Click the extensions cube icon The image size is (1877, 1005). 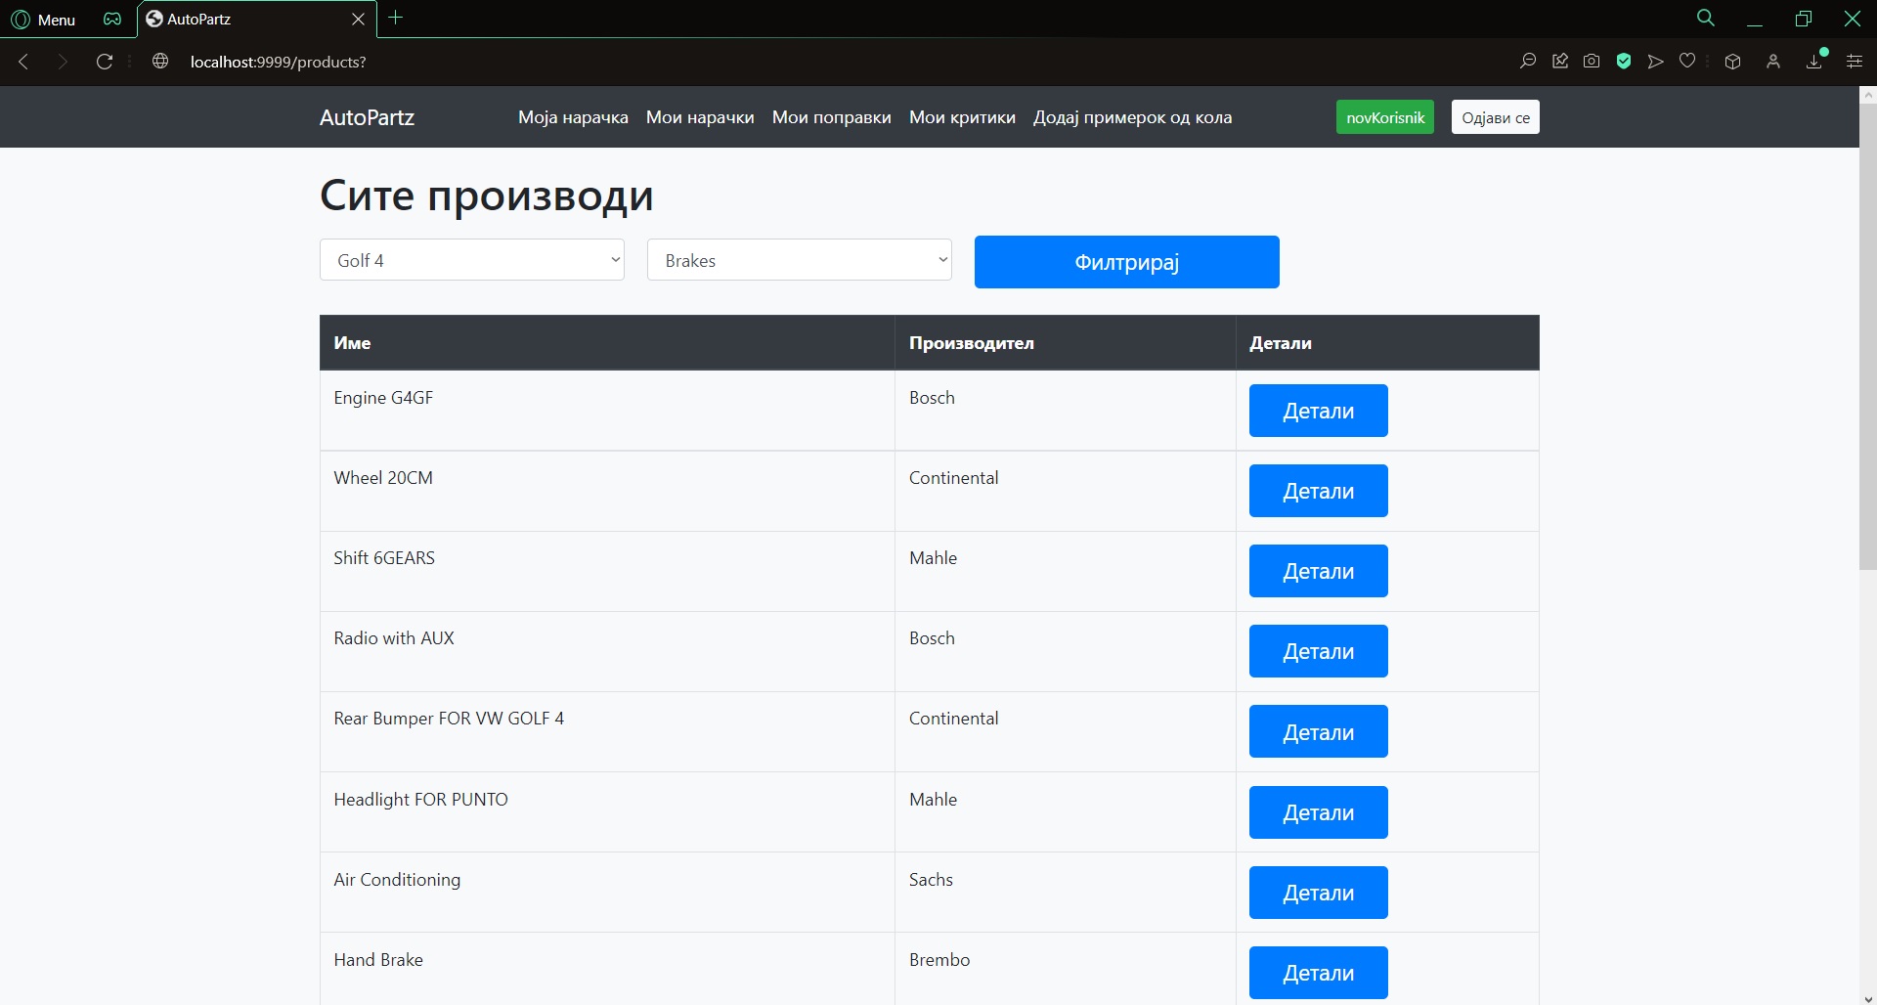[x=1732, y=62]
